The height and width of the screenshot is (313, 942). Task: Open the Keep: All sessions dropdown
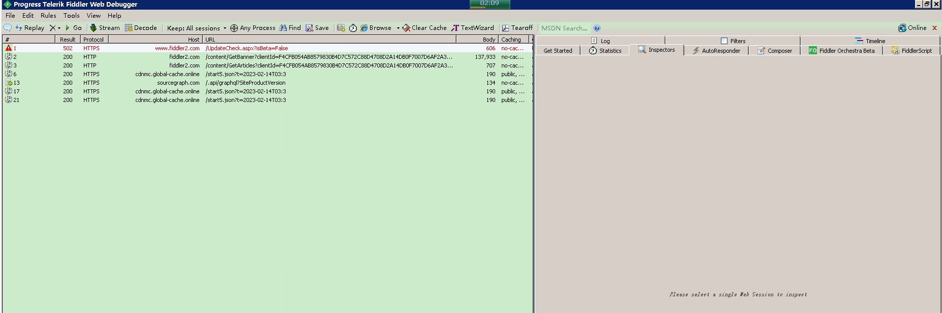[197, 28]
